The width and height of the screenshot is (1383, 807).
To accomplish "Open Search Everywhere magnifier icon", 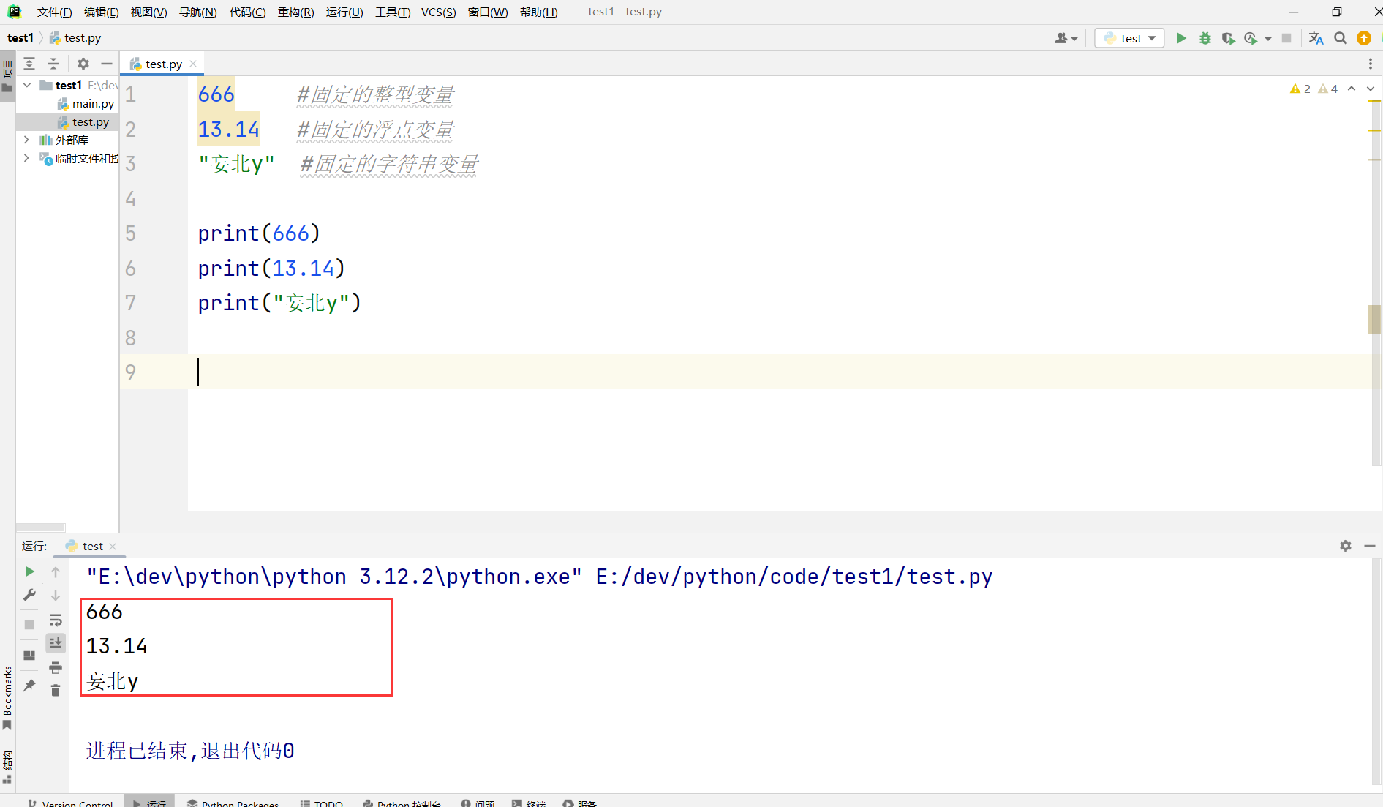I will coord(1341,38).
